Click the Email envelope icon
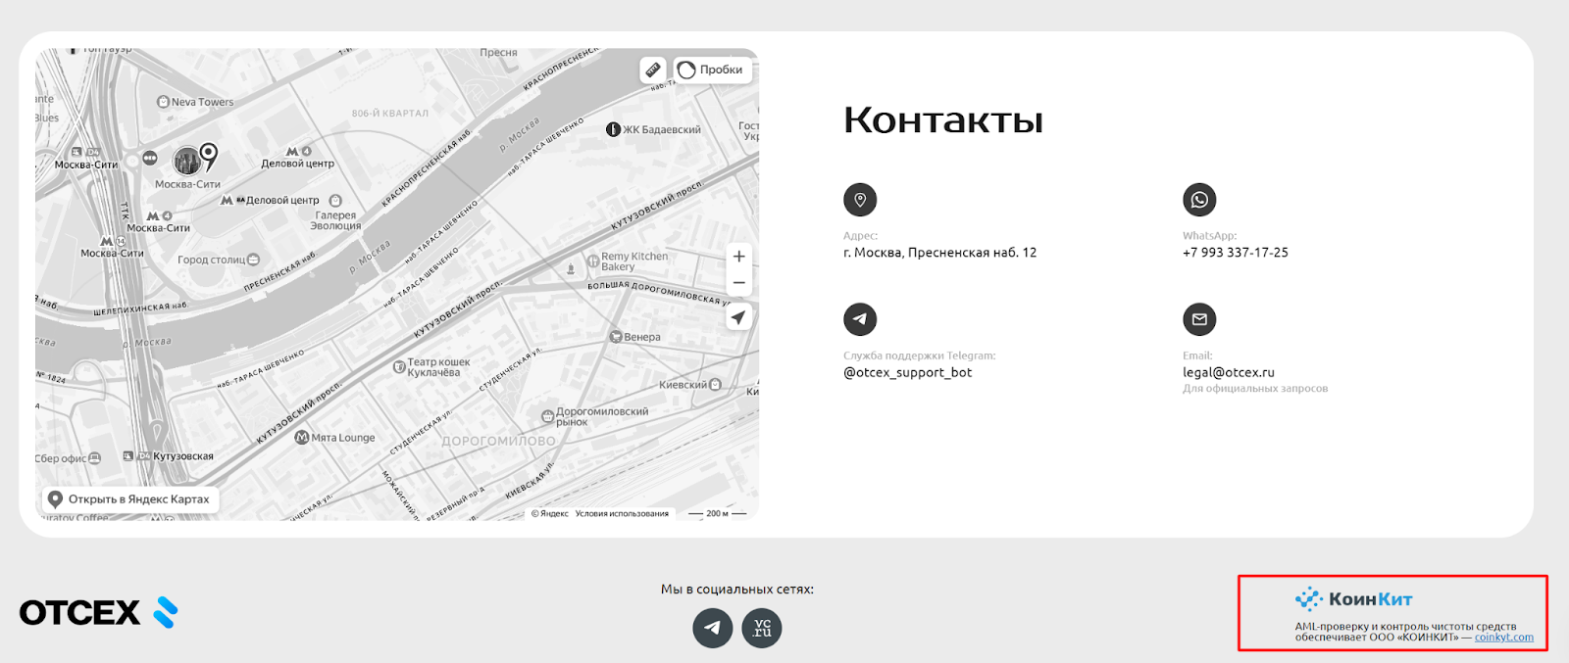This screenshot has height=663, width=1569. pyautogui.click(x=1199, y=319)
